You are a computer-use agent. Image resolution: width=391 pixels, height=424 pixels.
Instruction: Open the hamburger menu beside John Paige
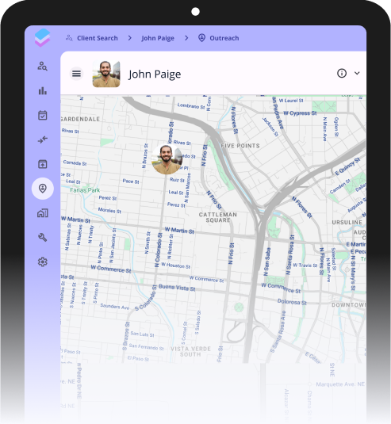[x=76, y=73]
